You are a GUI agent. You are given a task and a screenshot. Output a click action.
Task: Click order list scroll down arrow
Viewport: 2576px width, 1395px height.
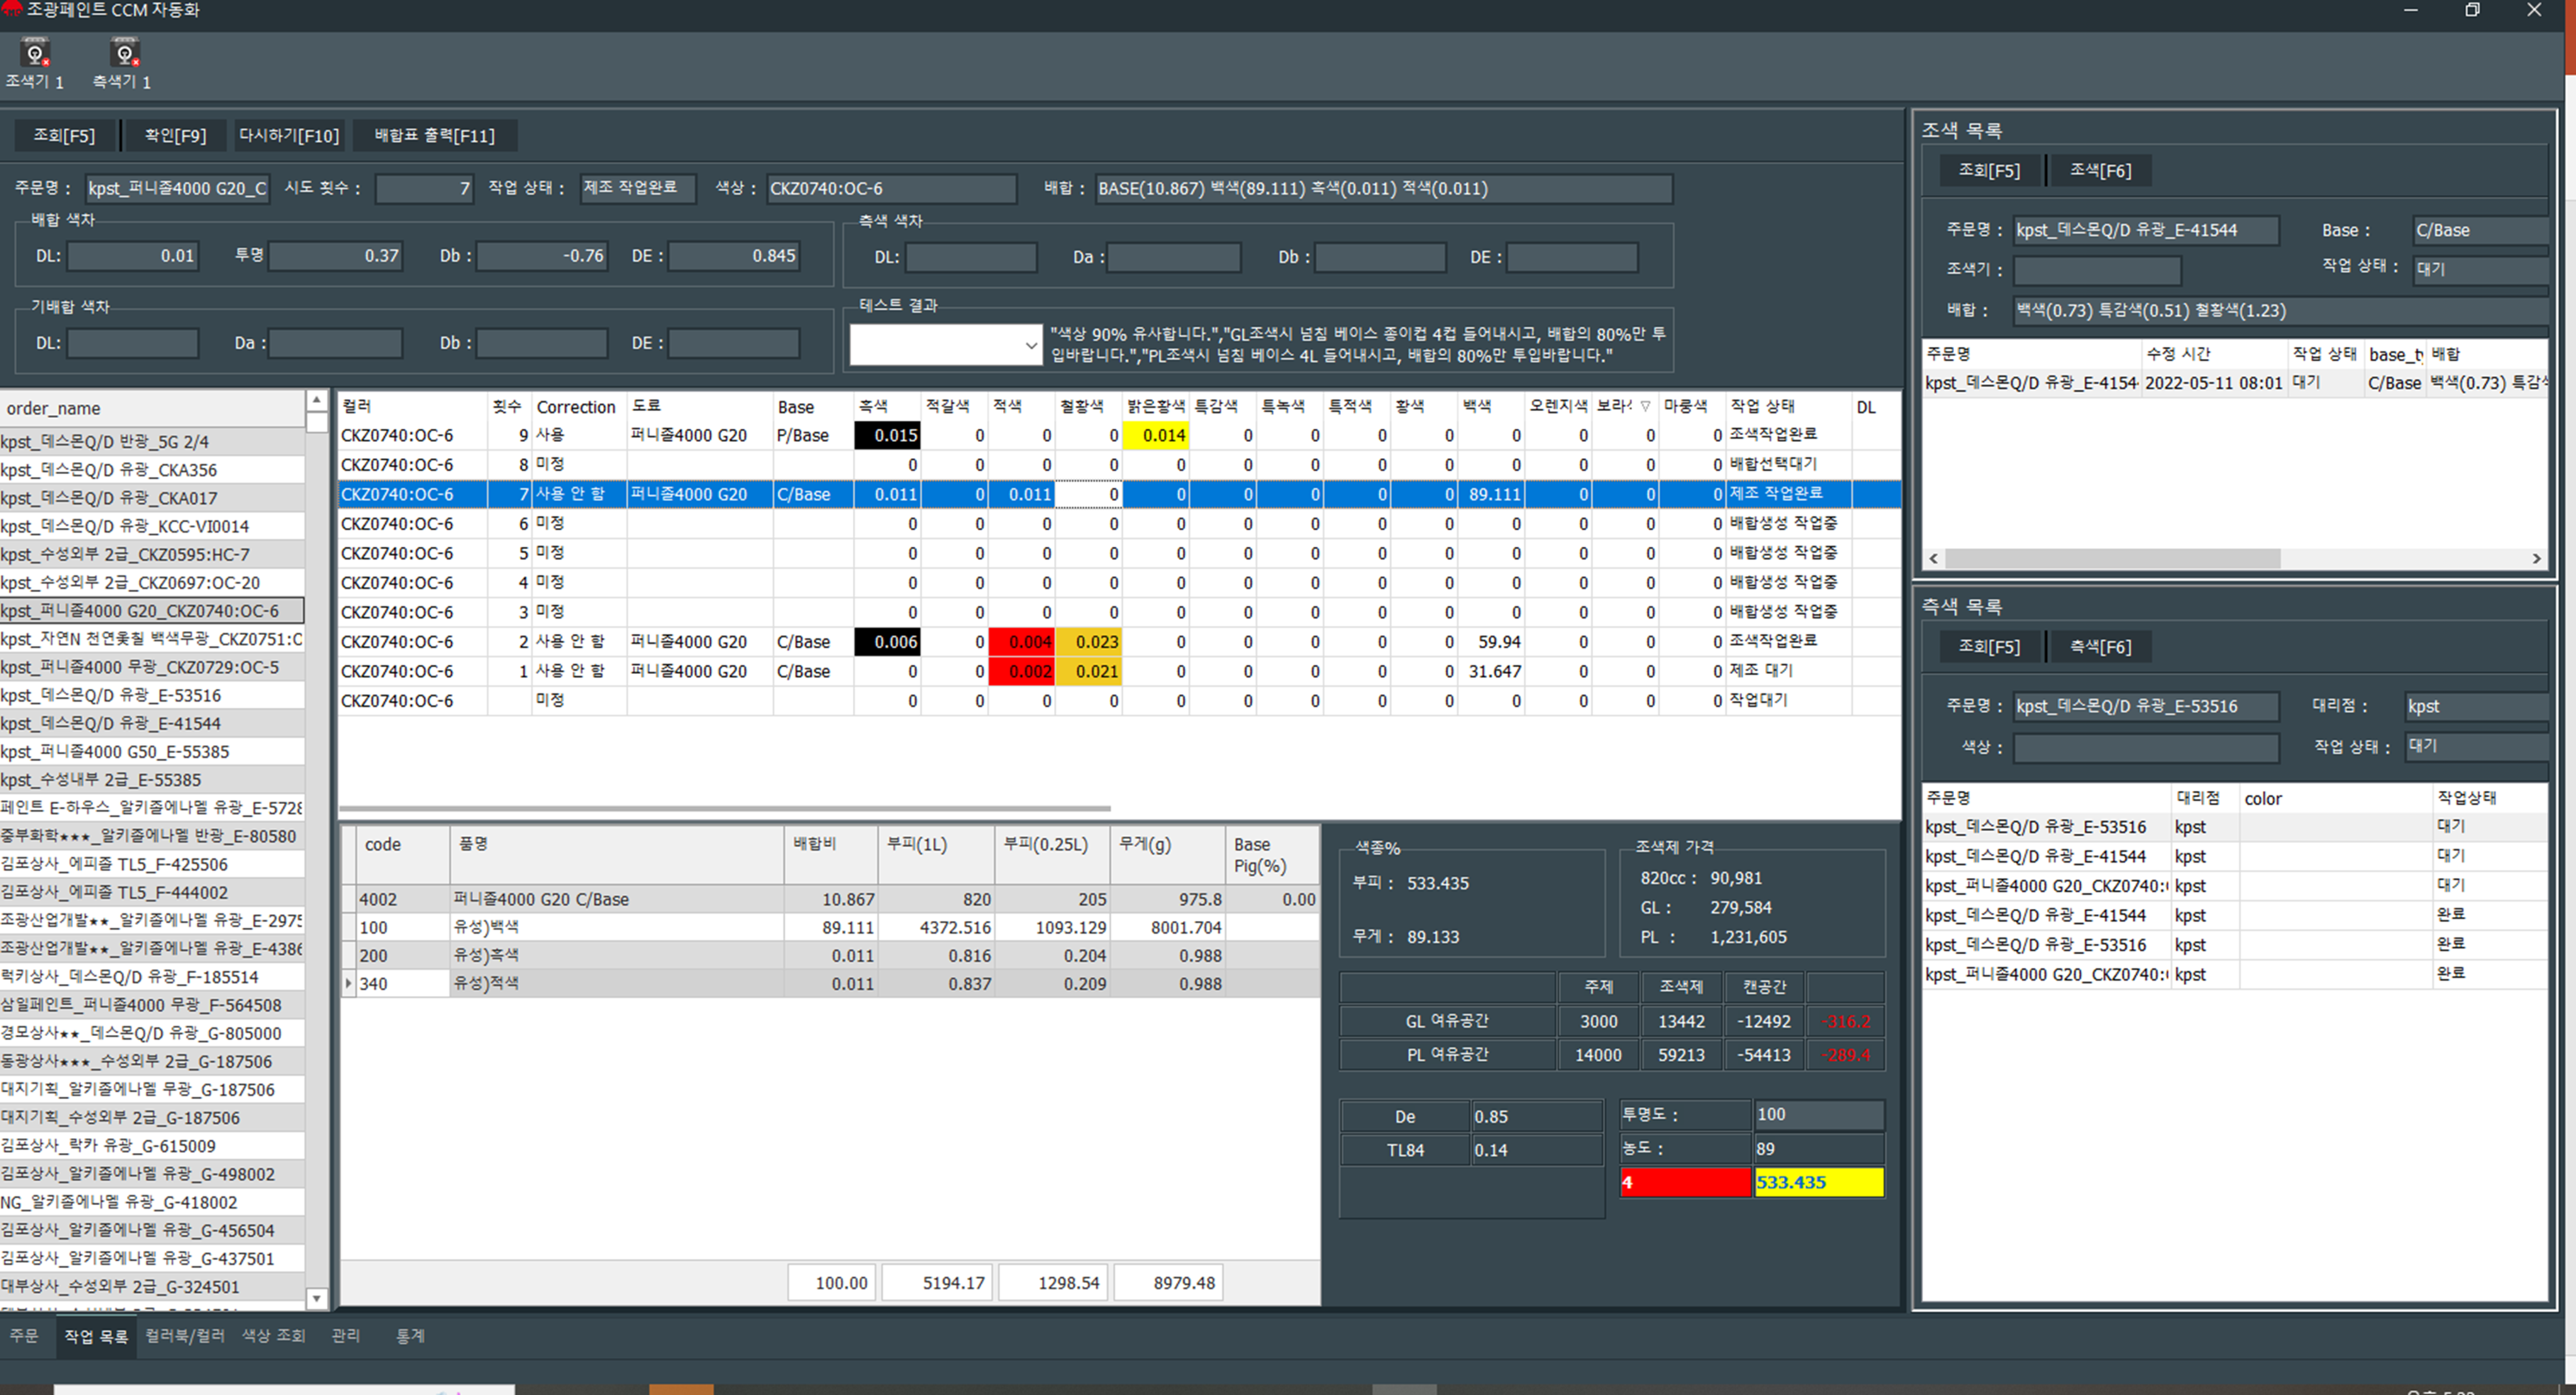click(x=316, y=1298)
